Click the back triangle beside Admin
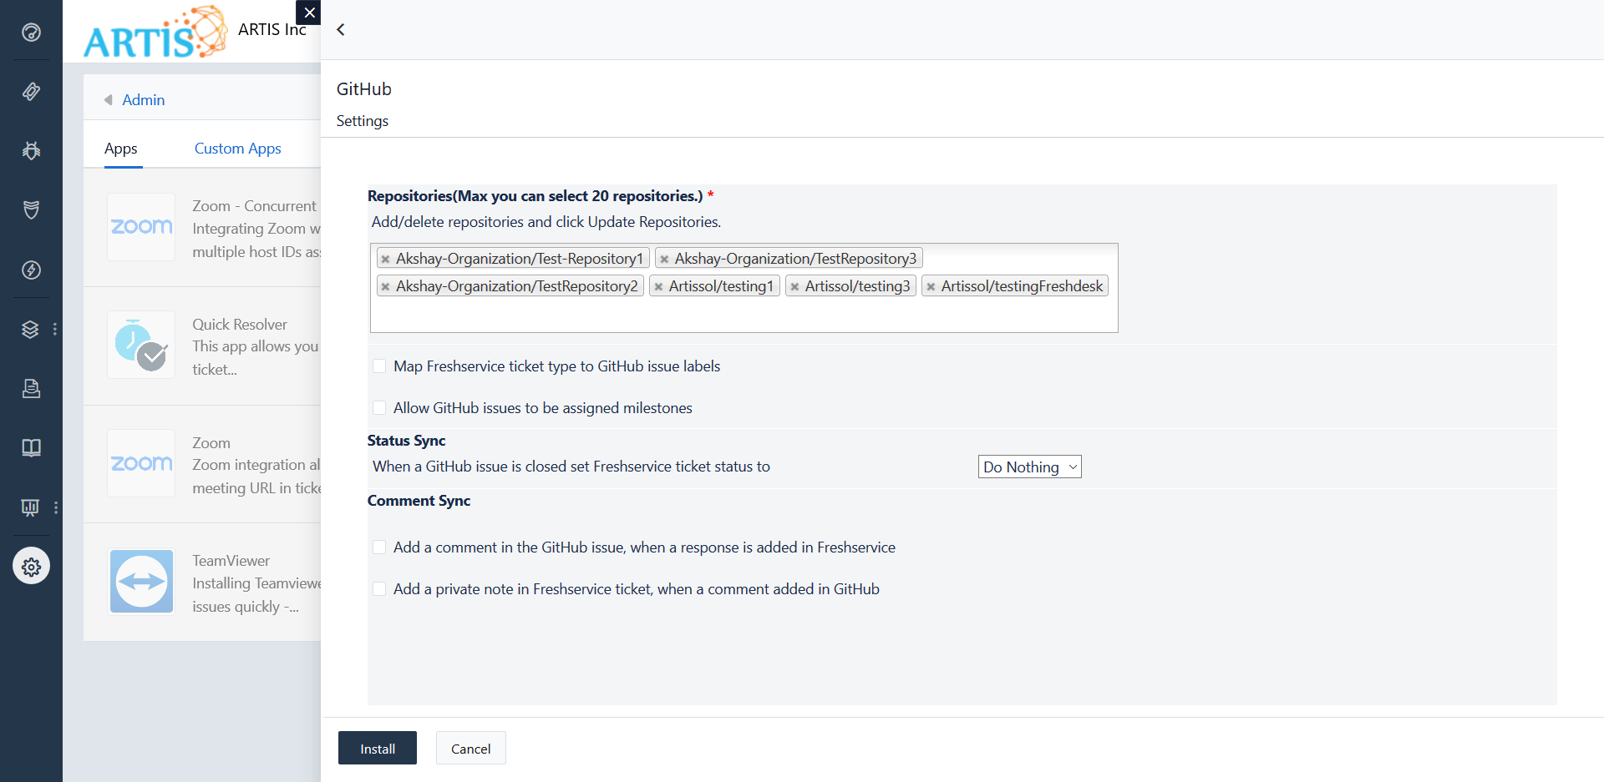The height and width of the screenshot is (782, 1604). [x=109, y=100]
